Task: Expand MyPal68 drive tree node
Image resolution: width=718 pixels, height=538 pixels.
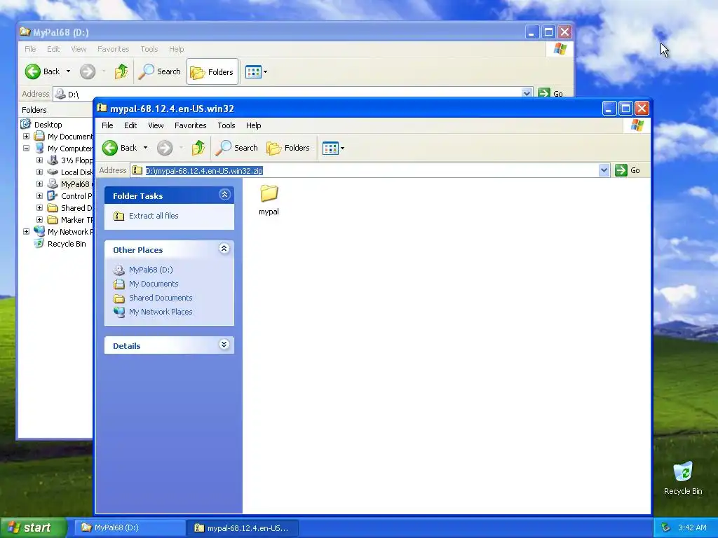Action: click(39, 184)
